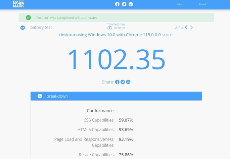Share score via Twitter icon below score
230x159 pixels.
pos(123,82)
